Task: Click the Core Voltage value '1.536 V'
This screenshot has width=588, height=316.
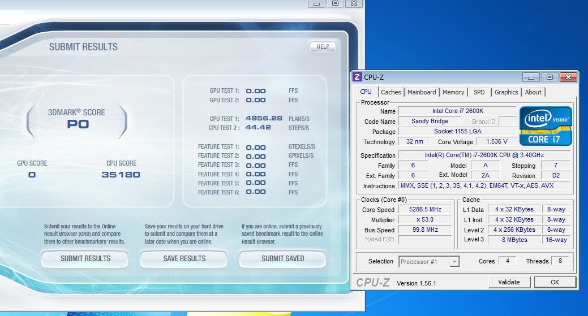Action: [496, 141]
